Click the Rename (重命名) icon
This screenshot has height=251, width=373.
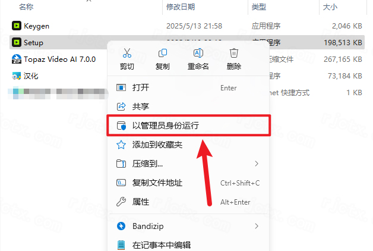coord(198,53)
